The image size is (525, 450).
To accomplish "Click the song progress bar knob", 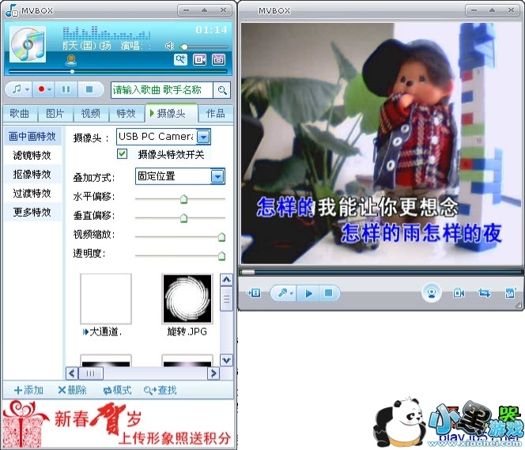I will [72, 71].
